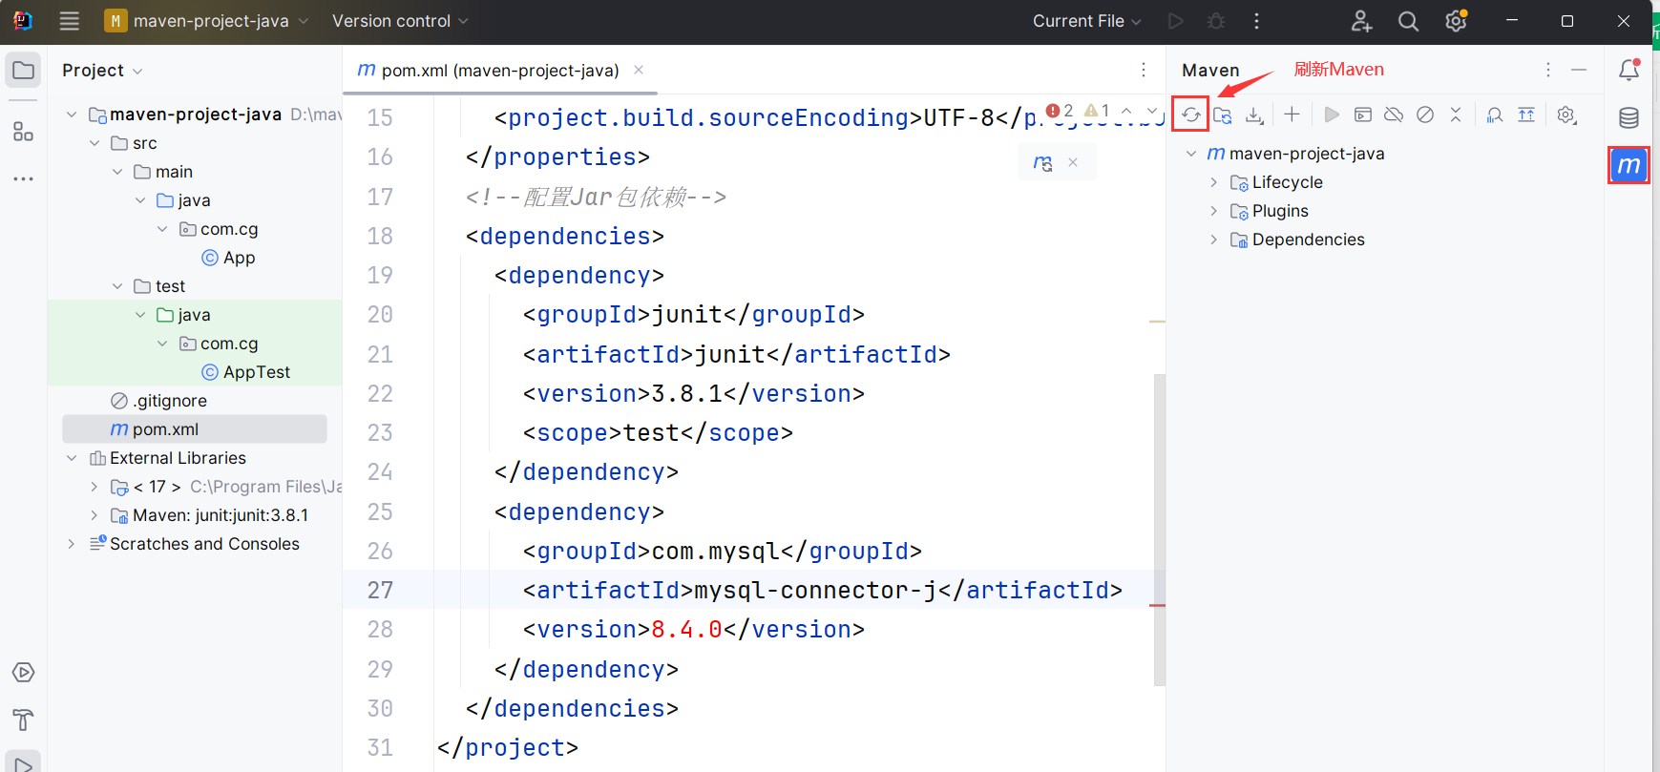
Task: Click version 8.4.0 text on line 28
Action: (x=686, y=630)
